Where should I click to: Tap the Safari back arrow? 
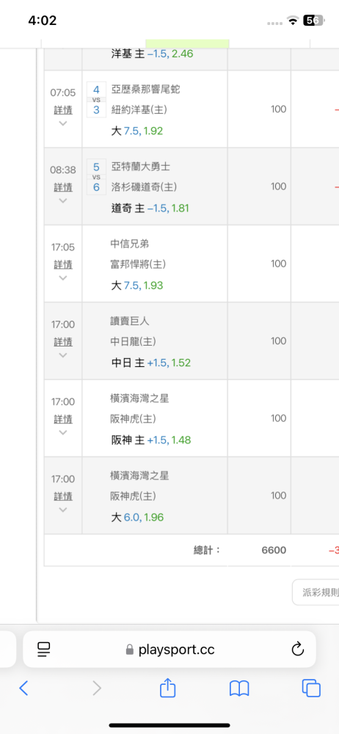tap(23, 688)
